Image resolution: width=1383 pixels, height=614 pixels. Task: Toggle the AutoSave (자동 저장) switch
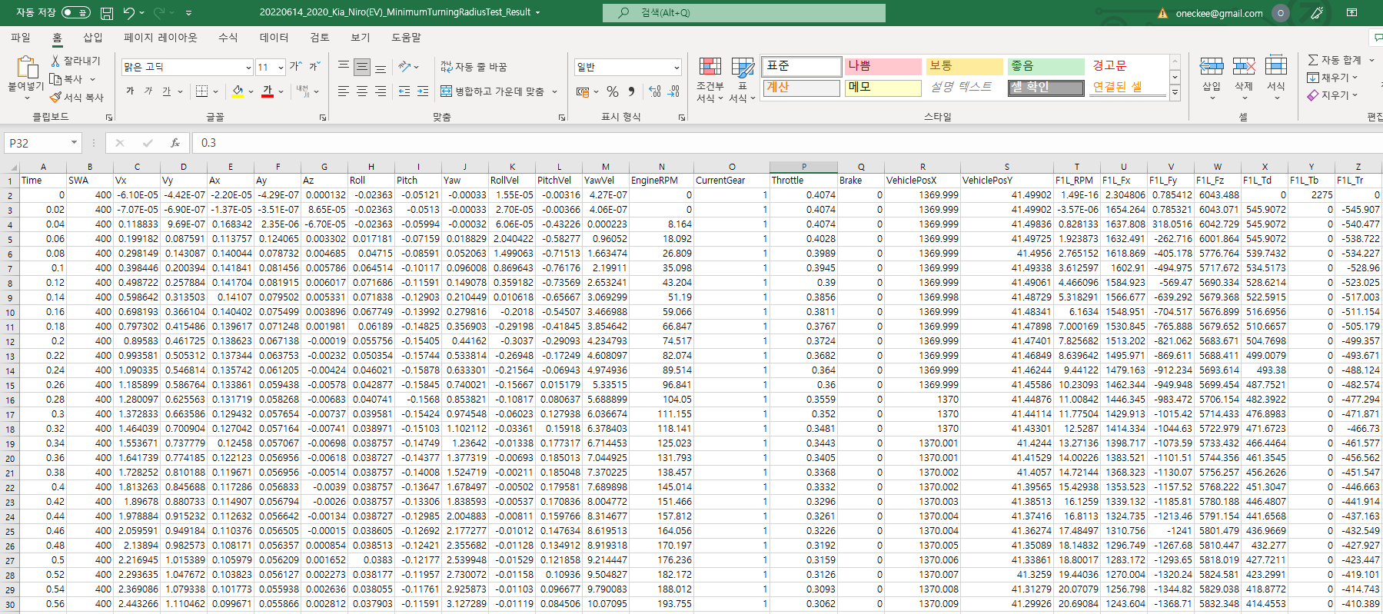coord(75,13)
